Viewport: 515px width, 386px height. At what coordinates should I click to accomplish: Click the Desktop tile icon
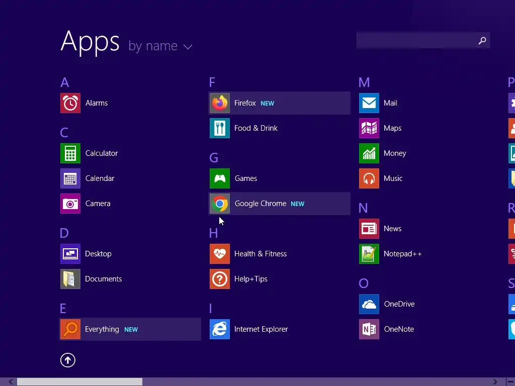[70, 254]
